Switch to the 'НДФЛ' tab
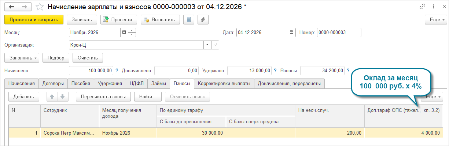Image resolution: width=449 pixels, height=146 pixels. click(x=137, y=84)
